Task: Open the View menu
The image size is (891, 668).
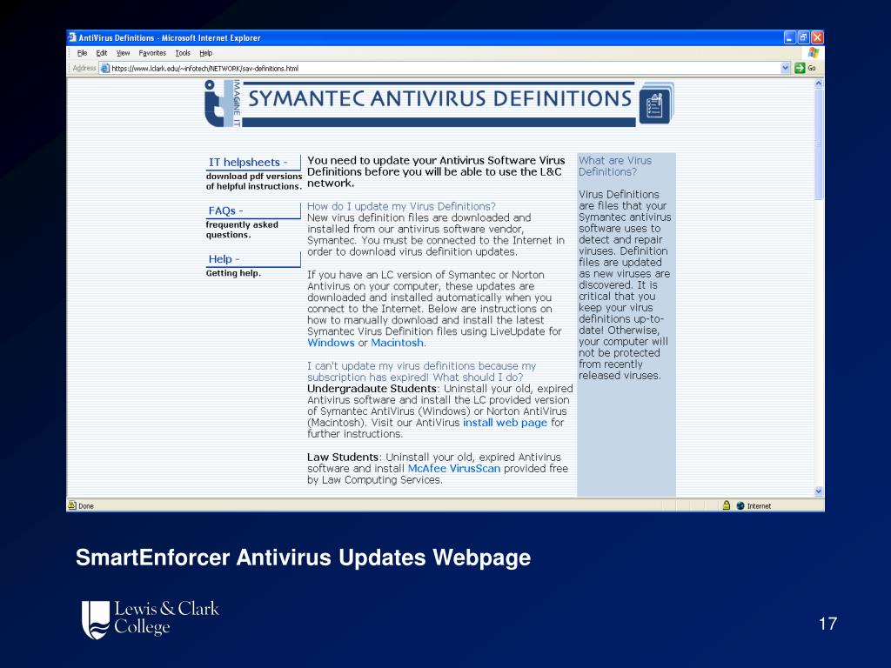Action: coord(124,53)
